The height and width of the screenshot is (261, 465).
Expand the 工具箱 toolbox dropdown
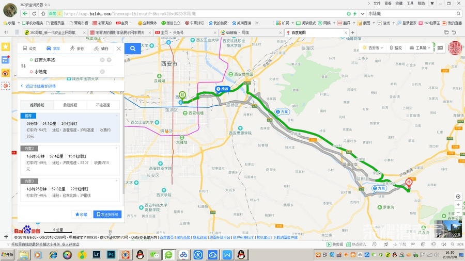[x=420, y=47]
